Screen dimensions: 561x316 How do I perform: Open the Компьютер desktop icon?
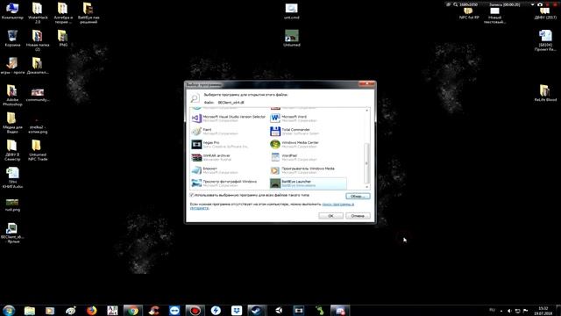click(x=12, y=11)
